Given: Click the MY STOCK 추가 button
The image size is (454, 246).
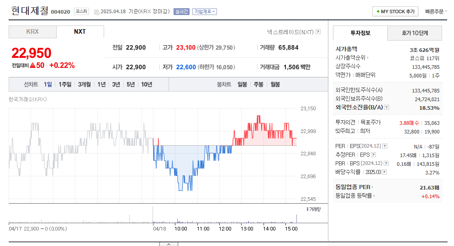Looking at the screenshot, I should click(x=395, y=11).
